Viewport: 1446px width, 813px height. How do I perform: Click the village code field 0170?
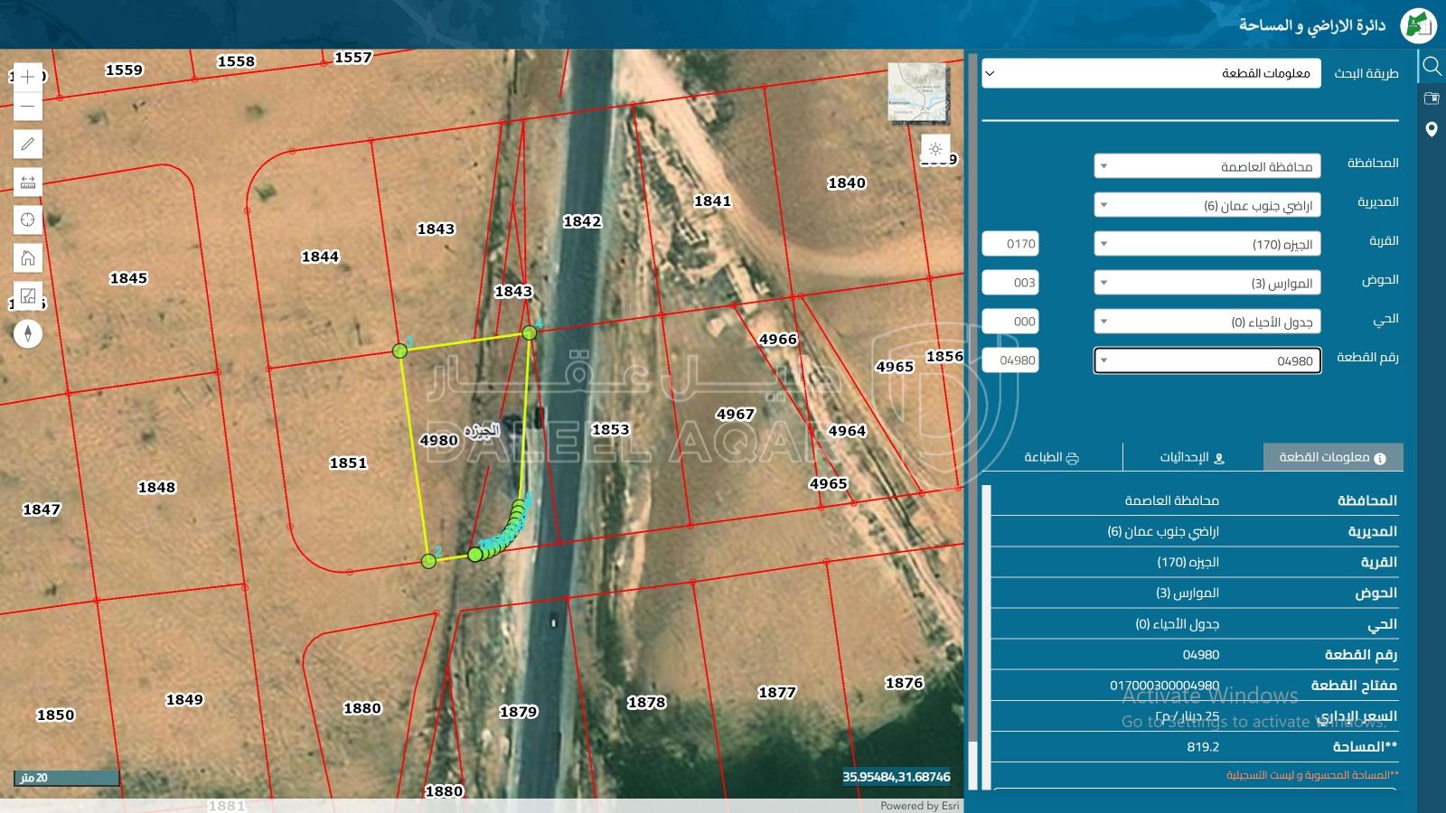(x=1010, y=244)
